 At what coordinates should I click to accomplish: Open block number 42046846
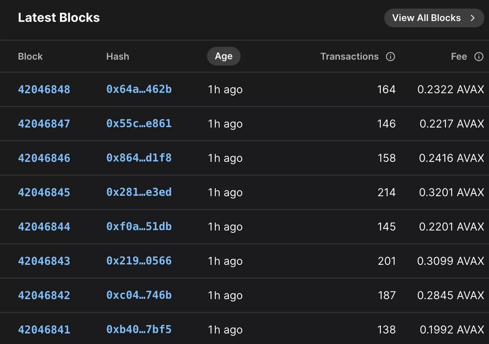point(44,158)
